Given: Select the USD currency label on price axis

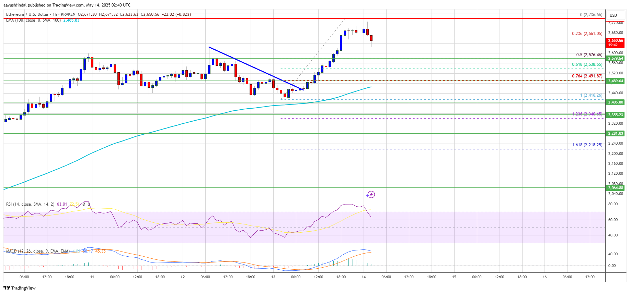Looking at the screenshot, I should coord(613,15).
